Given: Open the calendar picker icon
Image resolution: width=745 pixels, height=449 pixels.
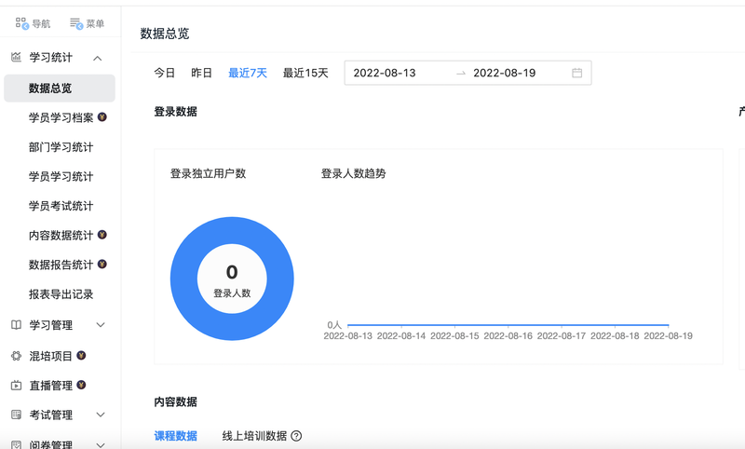Looking at the screenshot, I should [x=576, y=74].
